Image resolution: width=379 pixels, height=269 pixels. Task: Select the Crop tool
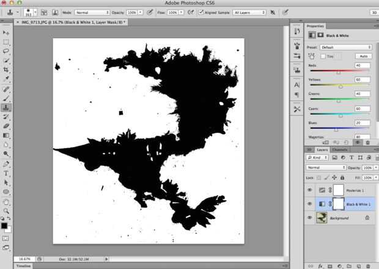pyautogui.click(x=6, y=70)
